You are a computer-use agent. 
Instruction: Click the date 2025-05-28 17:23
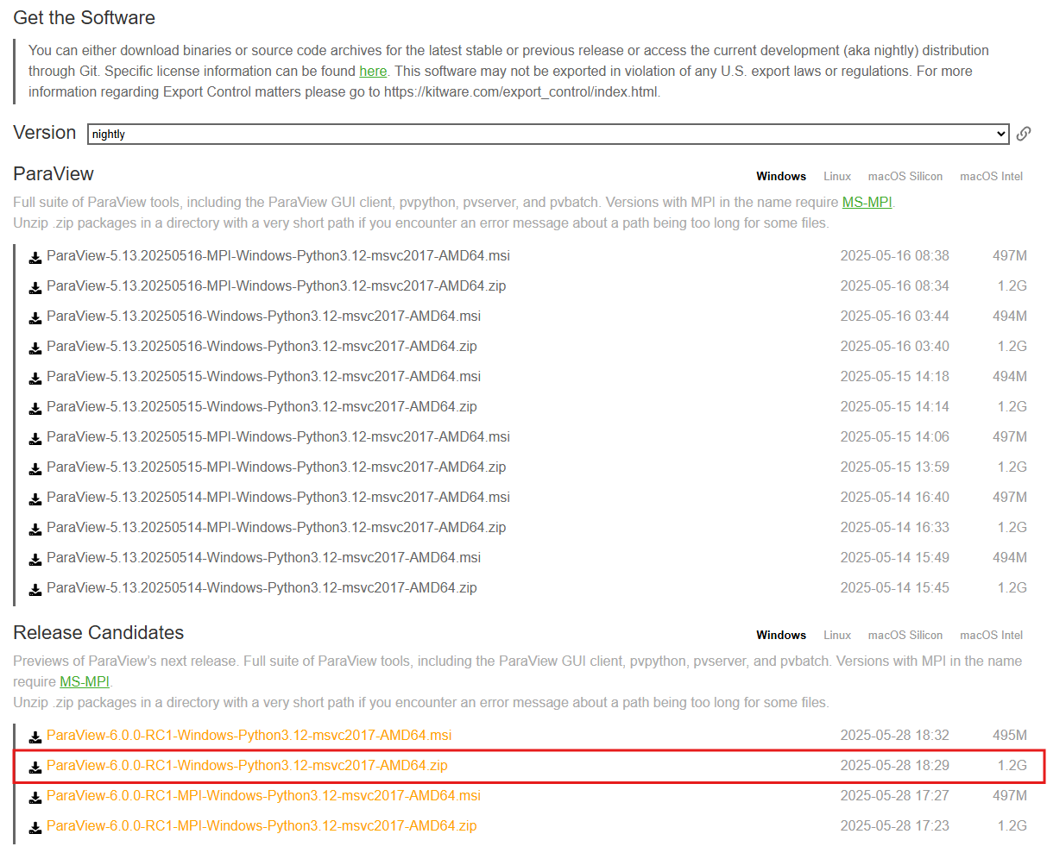point(894,825)
